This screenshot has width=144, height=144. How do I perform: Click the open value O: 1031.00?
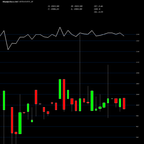(54, 6)
